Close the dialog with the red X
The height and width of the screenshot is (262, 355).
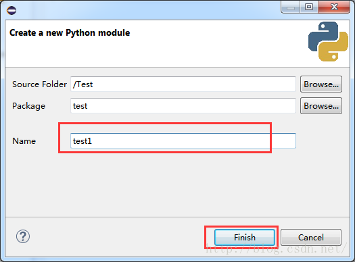[334, 7]
